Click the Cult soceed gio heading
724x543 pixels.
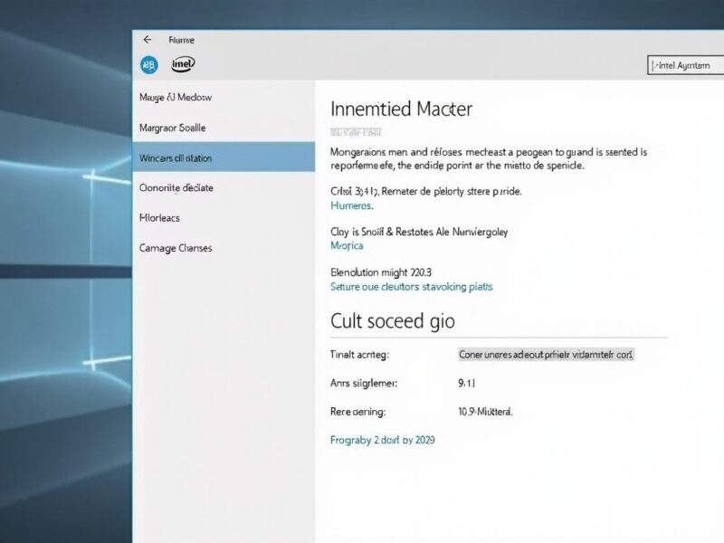point(393,321)
